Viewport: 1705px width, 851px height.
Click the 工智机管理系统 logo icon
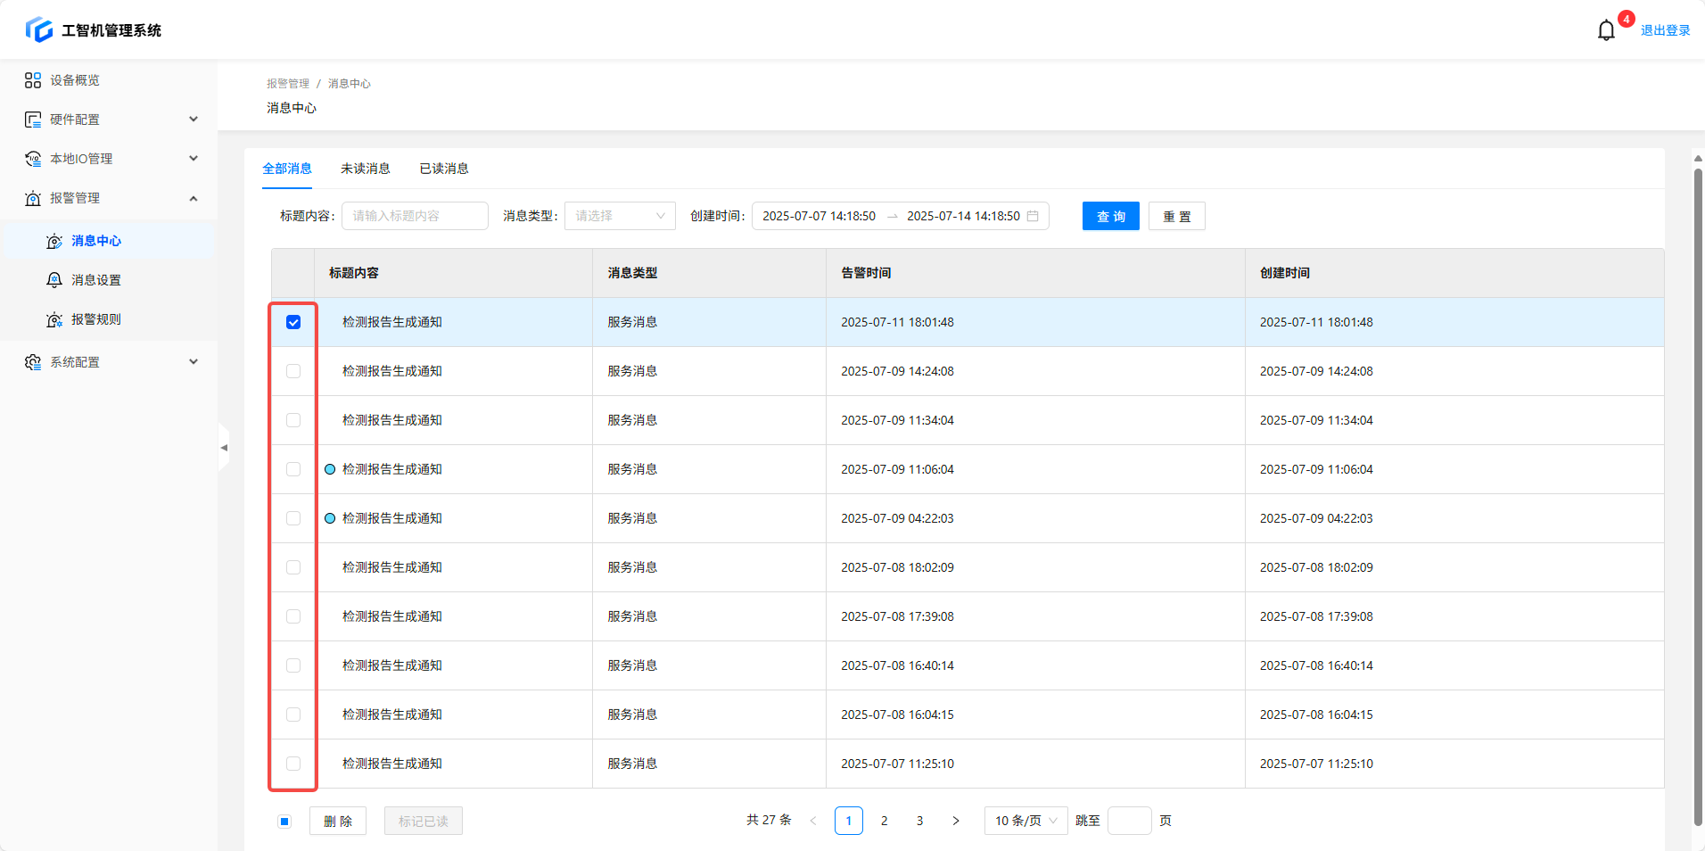tap(39, 30)
